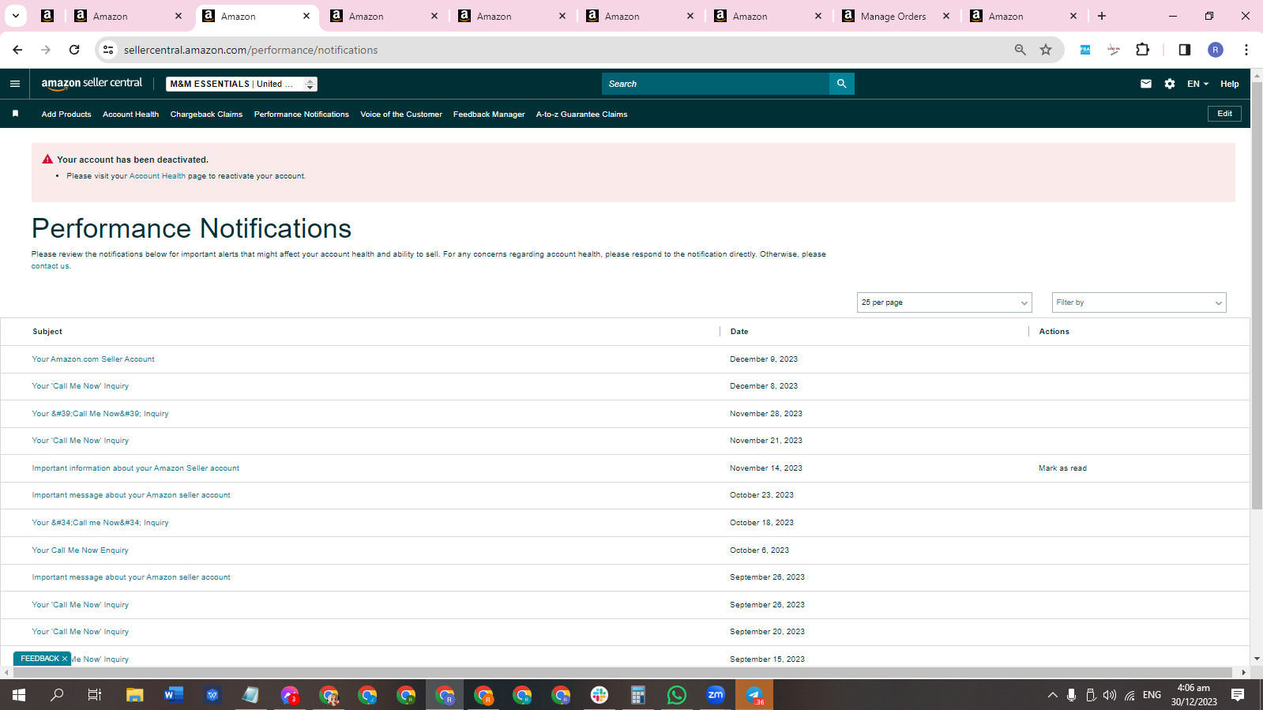Go to Add Products
The image size is (1263, 710).
(x=66, y=115)
